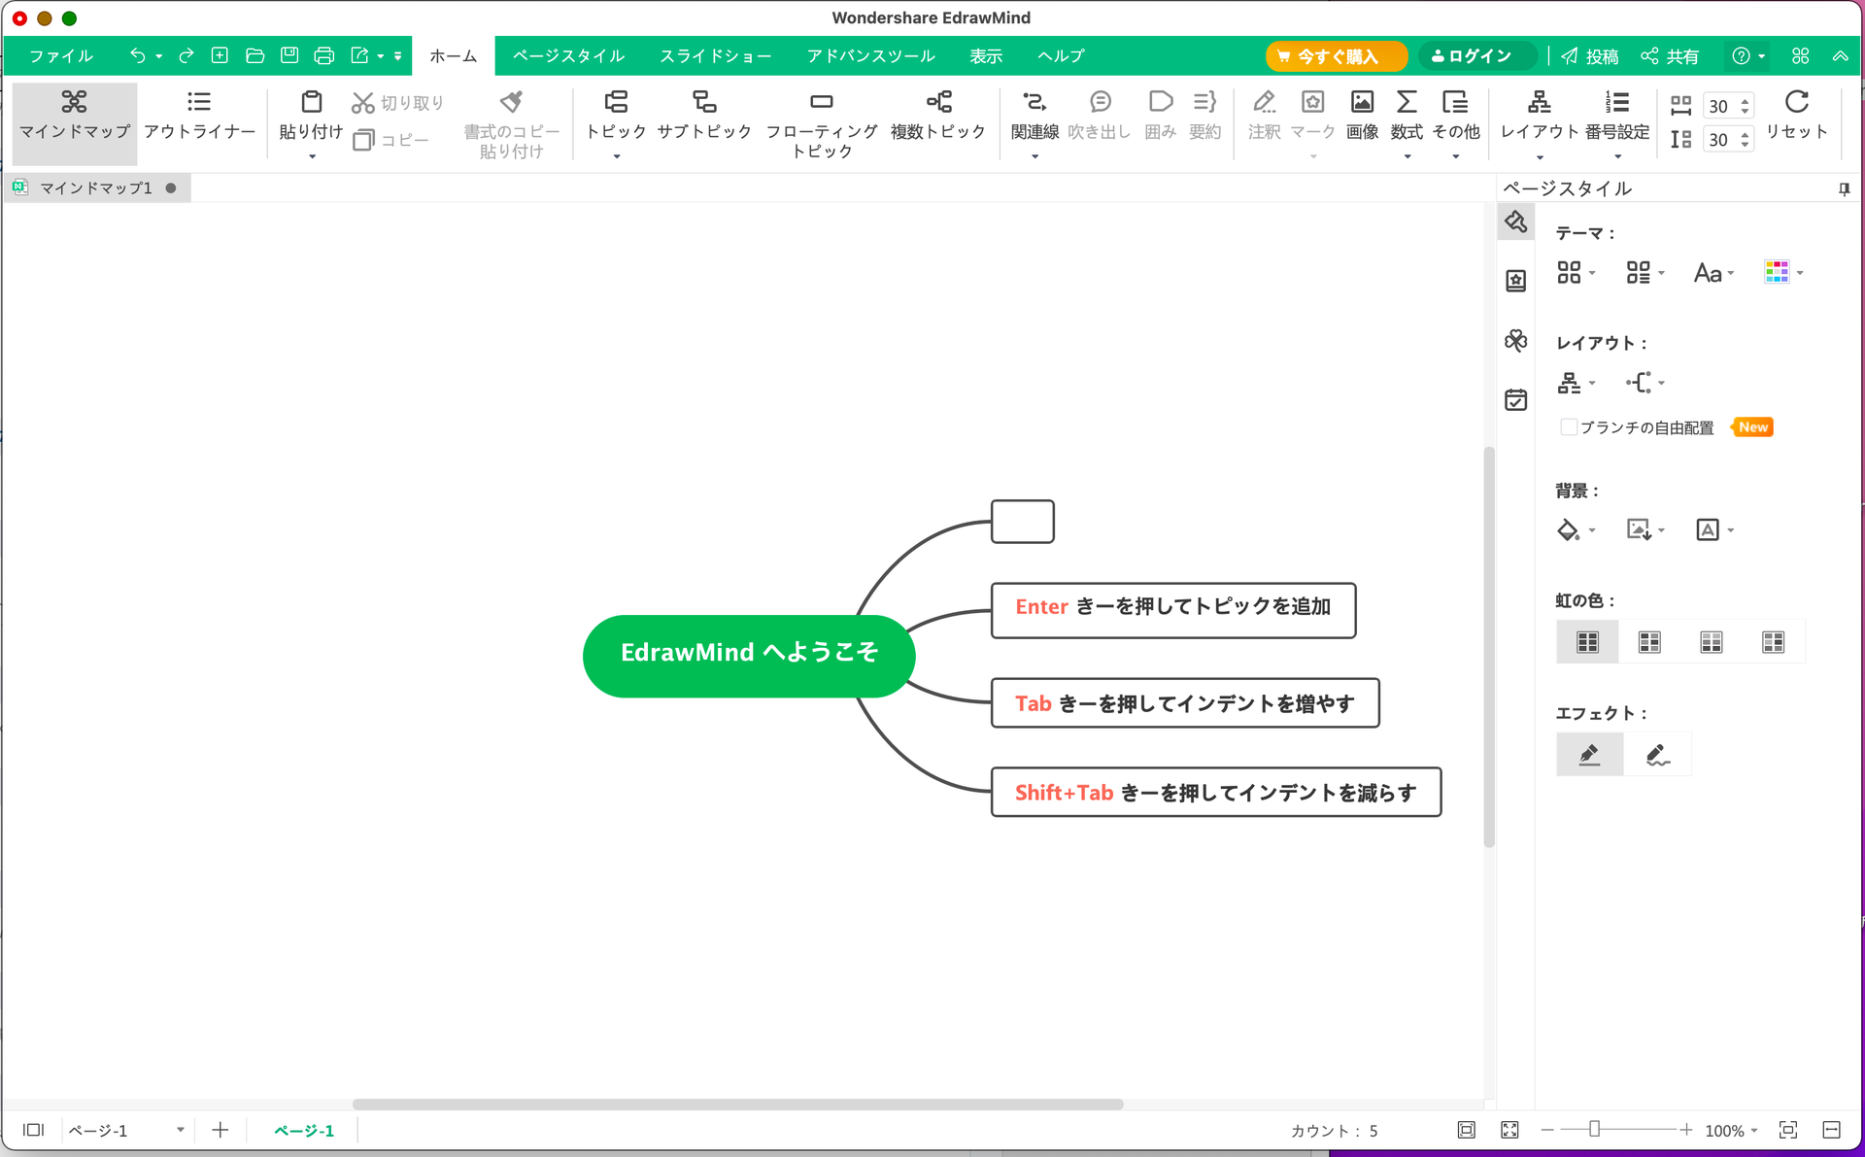The image size is (1865, 1157).
Task: Choose the second rainbow color mode
Action: 1649,642
